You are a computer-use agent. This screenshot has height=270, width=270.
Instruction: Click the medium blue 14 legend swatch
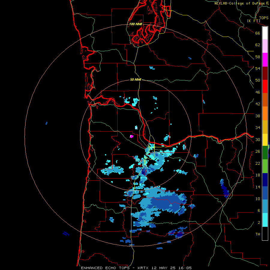[265, 193]
